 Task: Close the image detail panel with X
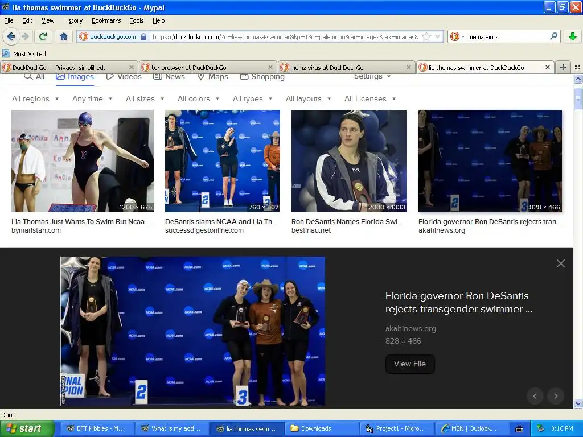[561, 263]
